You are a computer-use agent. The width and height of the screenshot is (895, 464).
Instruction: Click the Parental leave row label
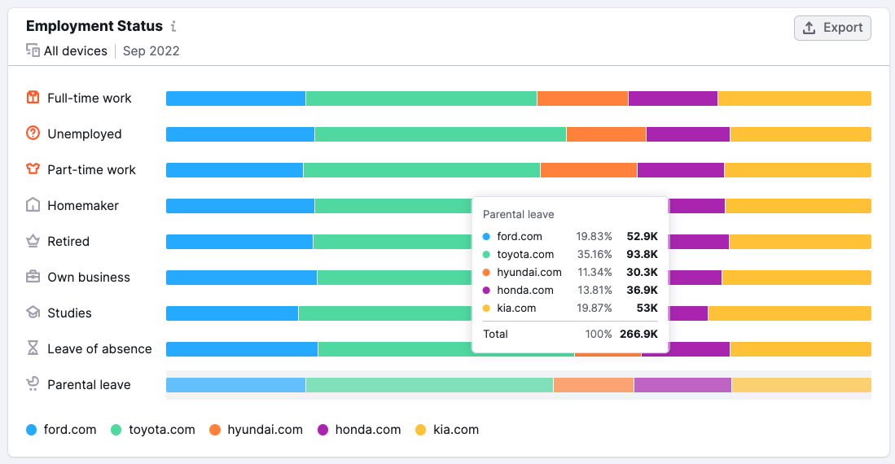89,385
